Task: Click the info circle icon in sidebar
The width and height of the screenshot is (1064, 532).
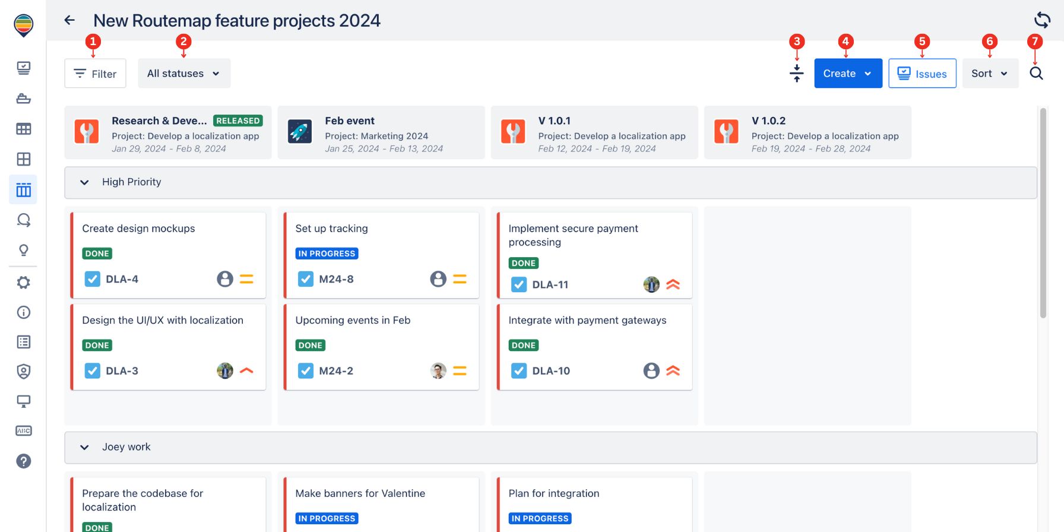Action: [24, 312]
